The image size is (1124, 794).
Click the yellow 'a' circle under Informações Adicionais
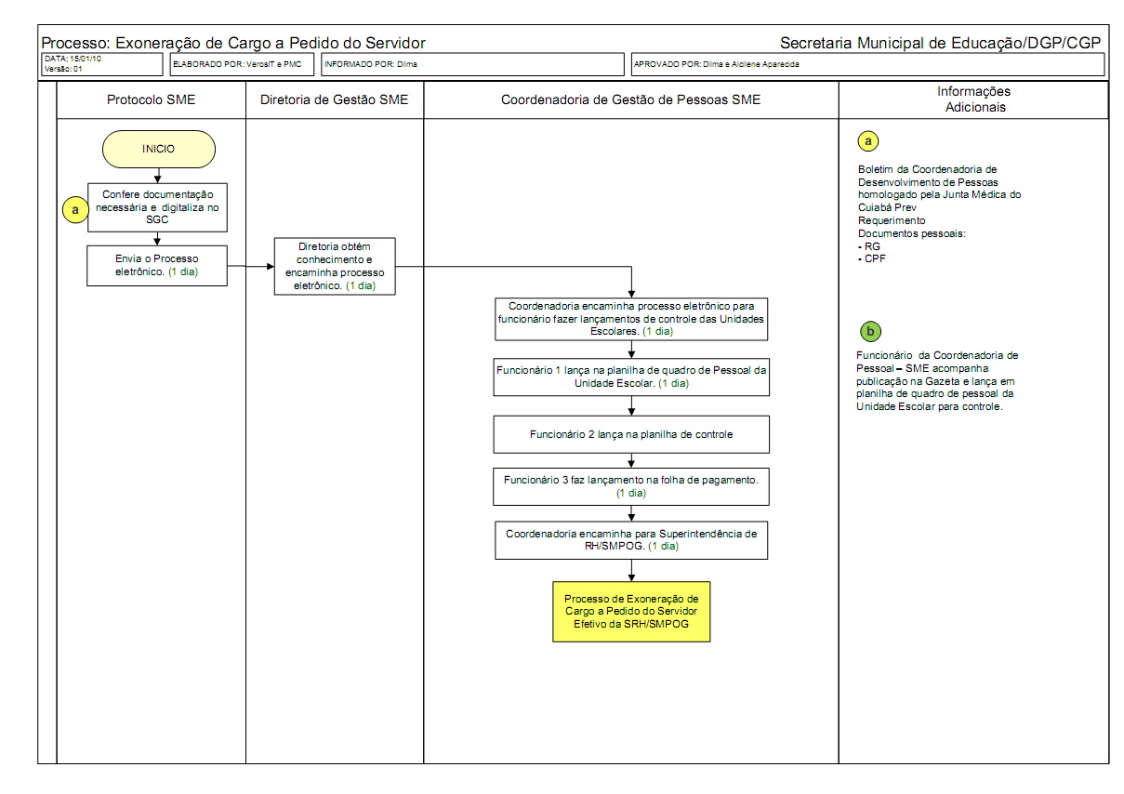click(x=867, y=141)
